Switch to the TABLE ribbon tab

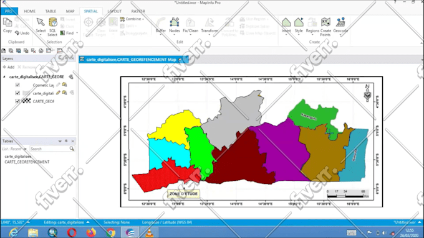coord(51,11)
